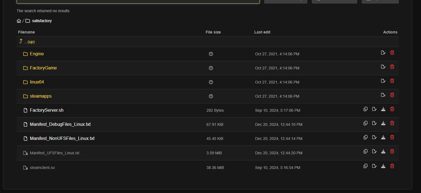Image resolution: width=421 pixels, height=193 pixels.
Task: Sort by Last edit column header
Action: pos(262,32)
